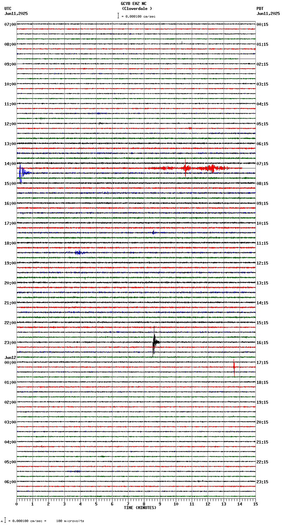The height and width of the screenshot is (525, 282).
Task: Click the 14:00 UTC row label
Action: point(10,164)
